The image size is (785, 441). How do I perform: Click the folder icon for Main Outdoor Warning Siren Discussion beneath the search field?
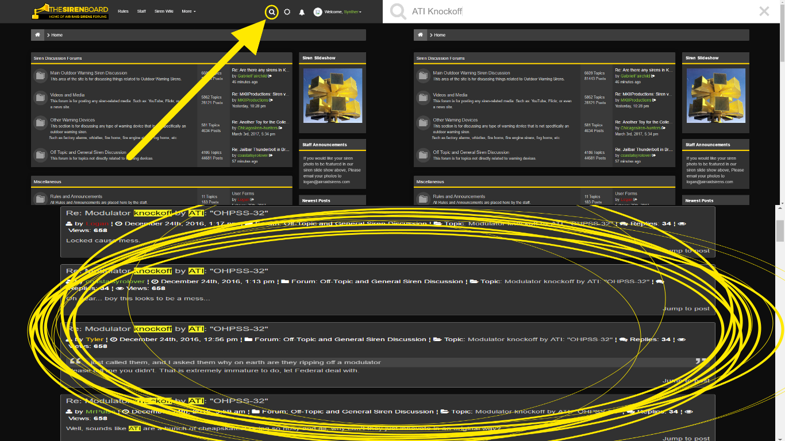coord(423,76)
